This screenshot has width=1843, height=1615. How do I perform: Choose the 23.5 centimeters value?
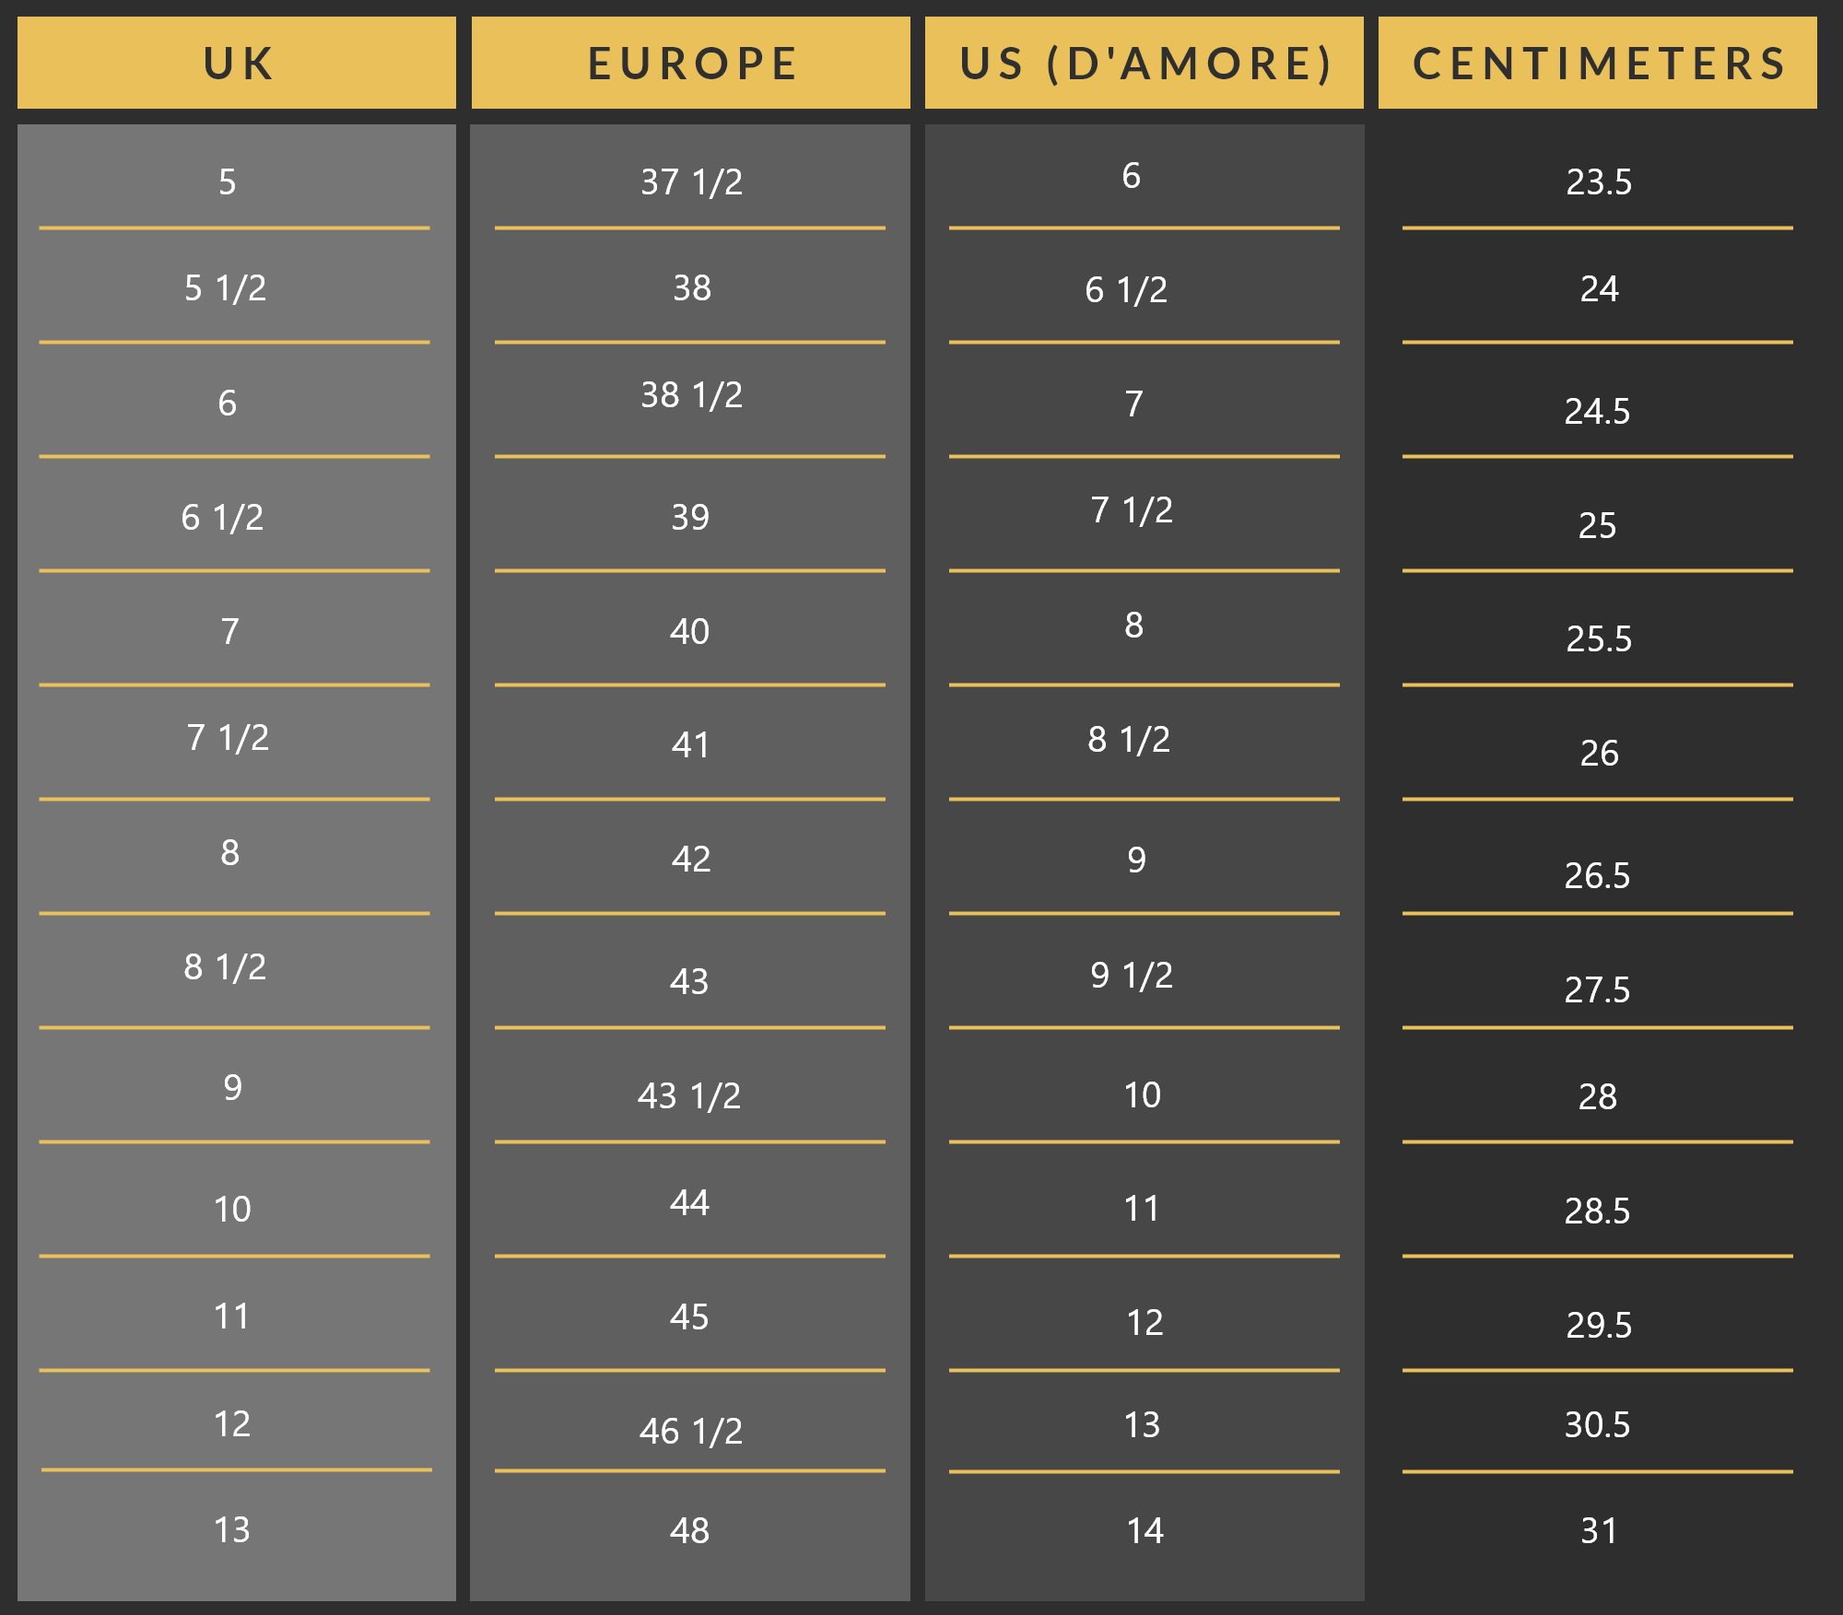pos(1599,181)
